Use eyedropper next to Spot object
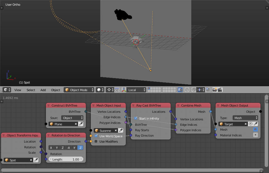 36,160
